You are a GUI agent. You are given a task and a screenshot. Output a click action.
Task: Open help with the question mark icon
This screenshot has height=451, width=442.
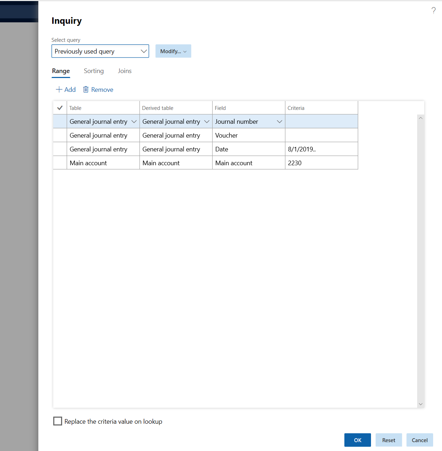[x=433, y=11]
